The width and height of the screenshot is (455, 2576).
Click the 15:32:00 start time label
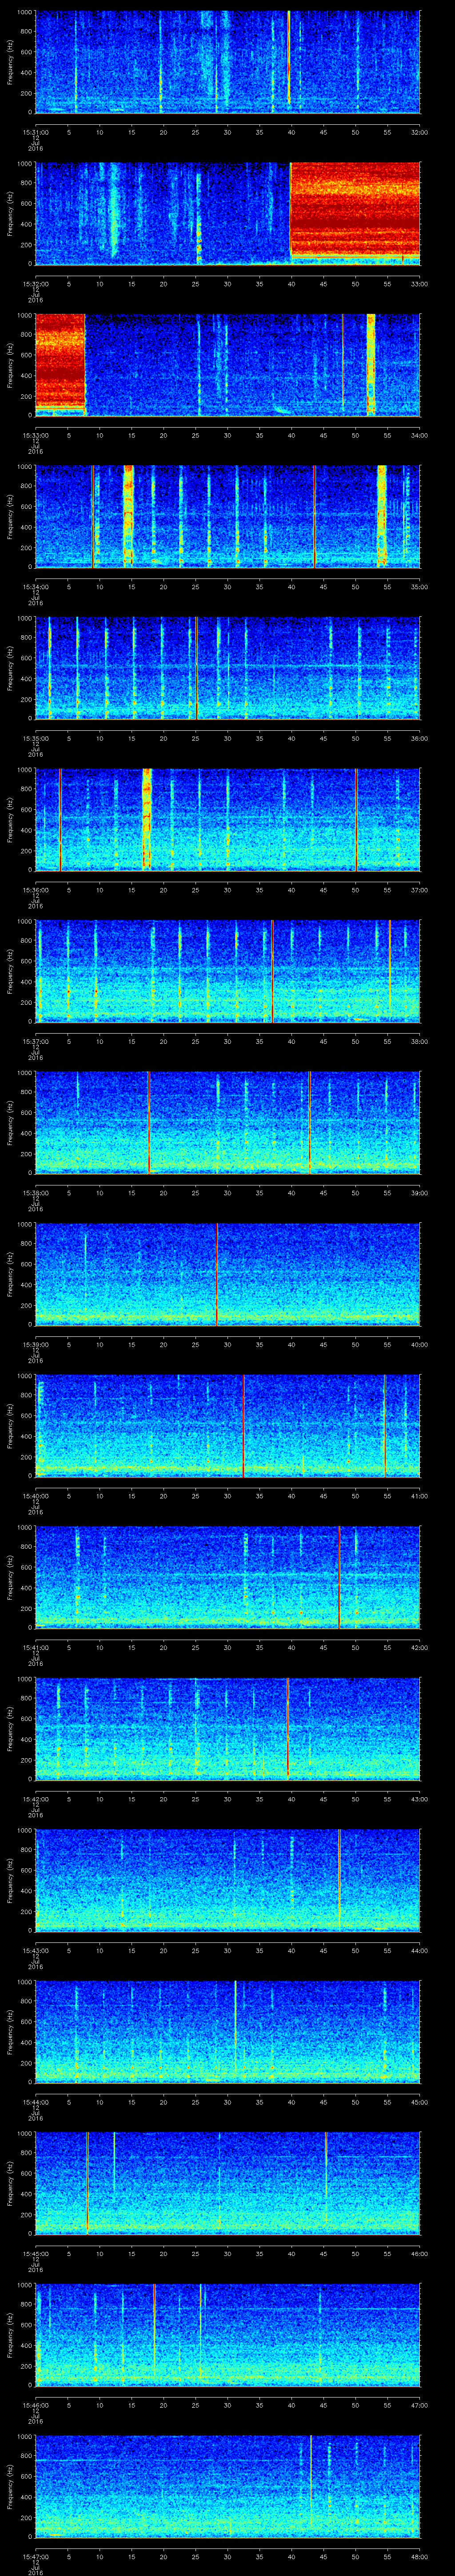coord(36,284)
